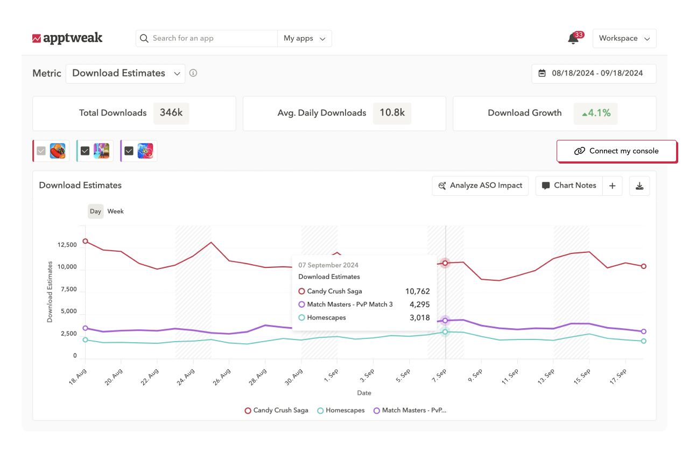This screenshot has height=453, width=689.
Task: Open the My apps dropdown
Action: tap(305, 38)
